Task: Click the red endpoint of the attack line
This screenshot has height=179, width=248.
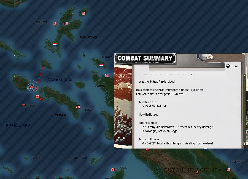Action: [43, 66]
